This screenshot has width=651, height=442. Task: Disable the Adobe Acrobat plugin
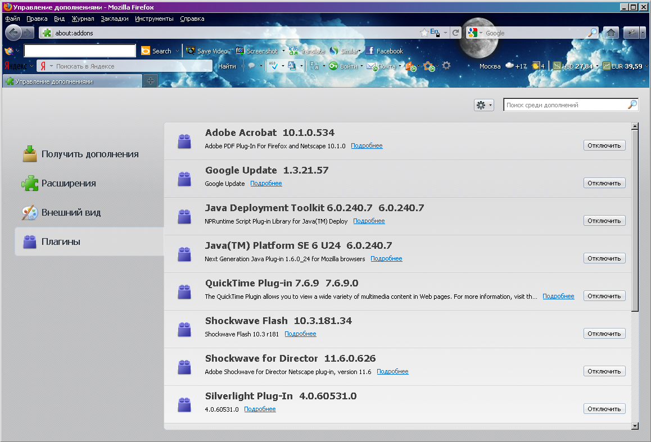click(604, 145)
